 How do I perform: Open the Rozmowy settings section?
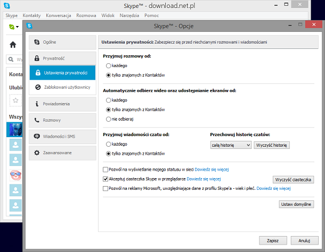(62, 120)
